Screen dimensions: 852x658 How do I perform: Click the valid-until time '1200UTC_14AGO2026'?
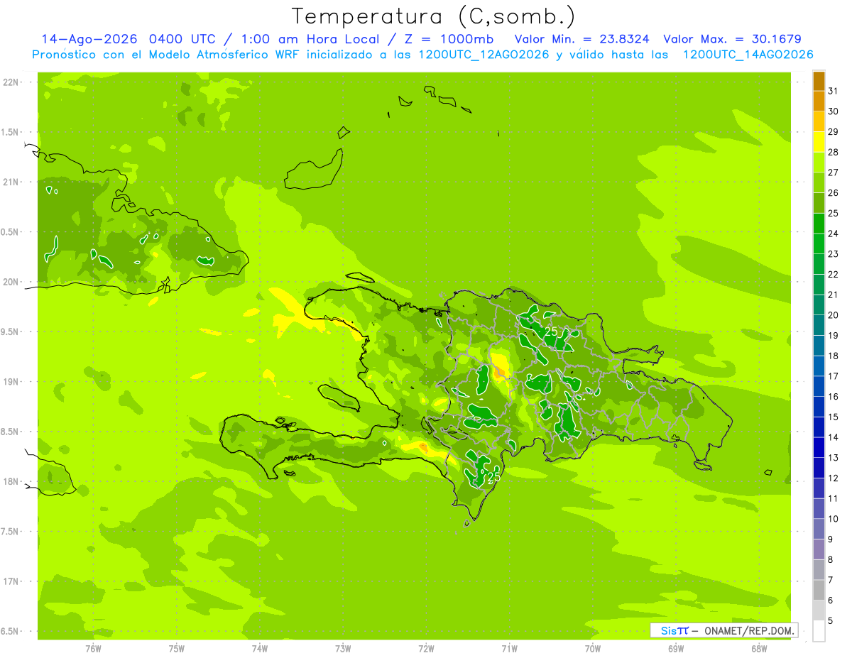point(748,55)
